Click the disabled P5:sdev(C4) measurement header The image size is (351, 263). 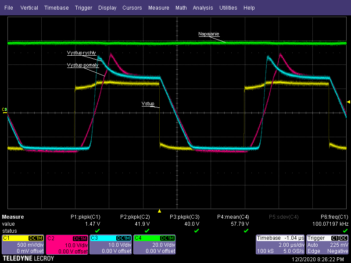point(283,217)
